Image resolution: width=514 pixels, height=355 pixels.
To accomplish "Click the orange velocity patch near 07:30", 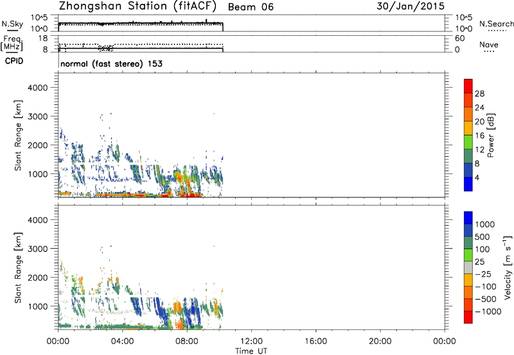I will (x=177, y=308).
